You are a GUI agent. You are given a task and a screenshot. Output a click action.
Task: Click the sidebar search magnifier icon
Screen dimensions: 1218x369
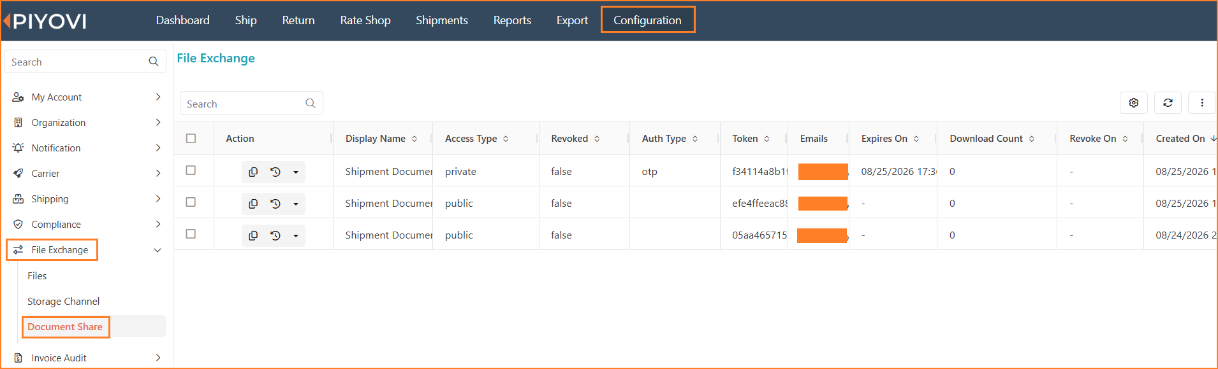(x=154, y=62)
